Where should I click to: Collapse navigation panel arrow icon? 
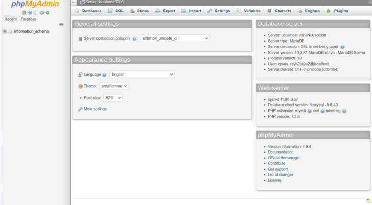[74, 2]
